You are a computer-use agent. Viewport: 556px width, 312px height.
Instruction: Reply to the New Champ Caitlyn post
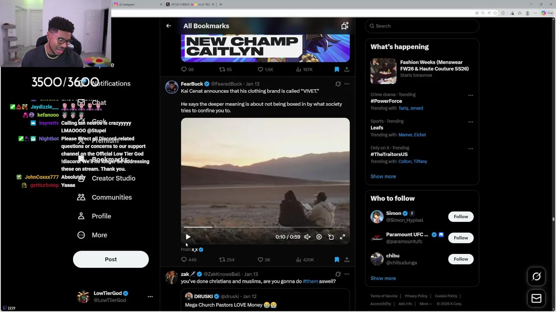(x=187, y=69)
